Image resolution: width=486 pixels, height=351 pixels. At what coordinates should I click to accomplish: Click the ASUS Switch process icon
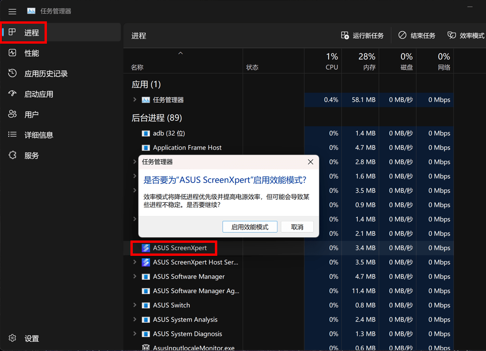(x=146, y=305)
